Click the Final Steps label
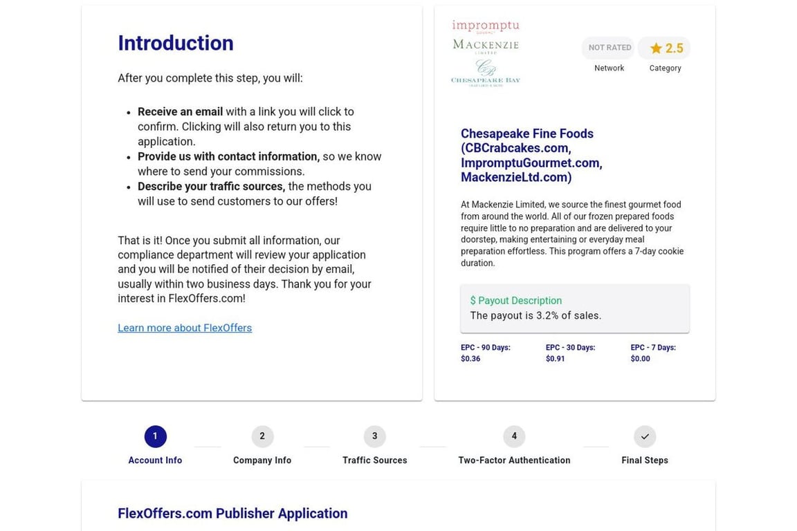Image resolution: width=797 pixels, height=531 pixels. [x=645, y=460]
